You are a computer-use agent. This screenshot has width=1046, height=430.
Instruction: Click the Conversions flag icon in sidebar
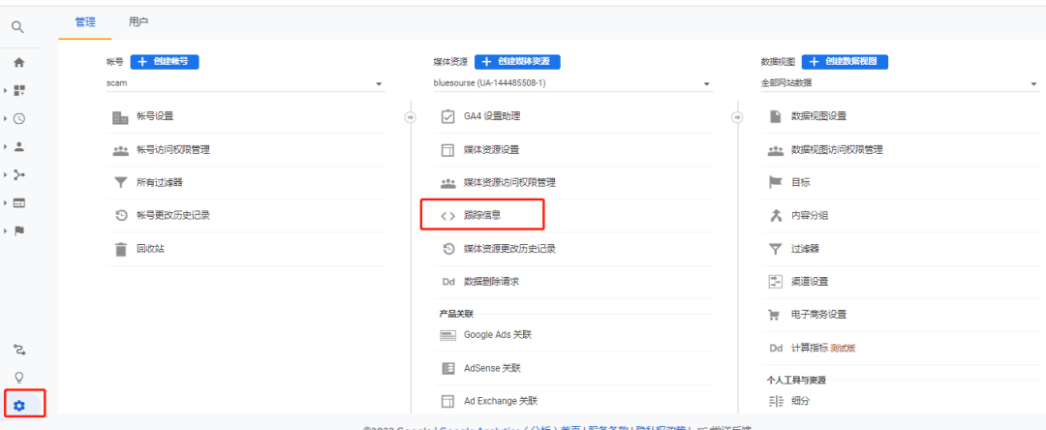coord(19,230)
